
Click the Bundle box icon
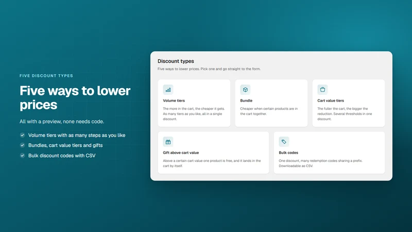pos(245,90)
